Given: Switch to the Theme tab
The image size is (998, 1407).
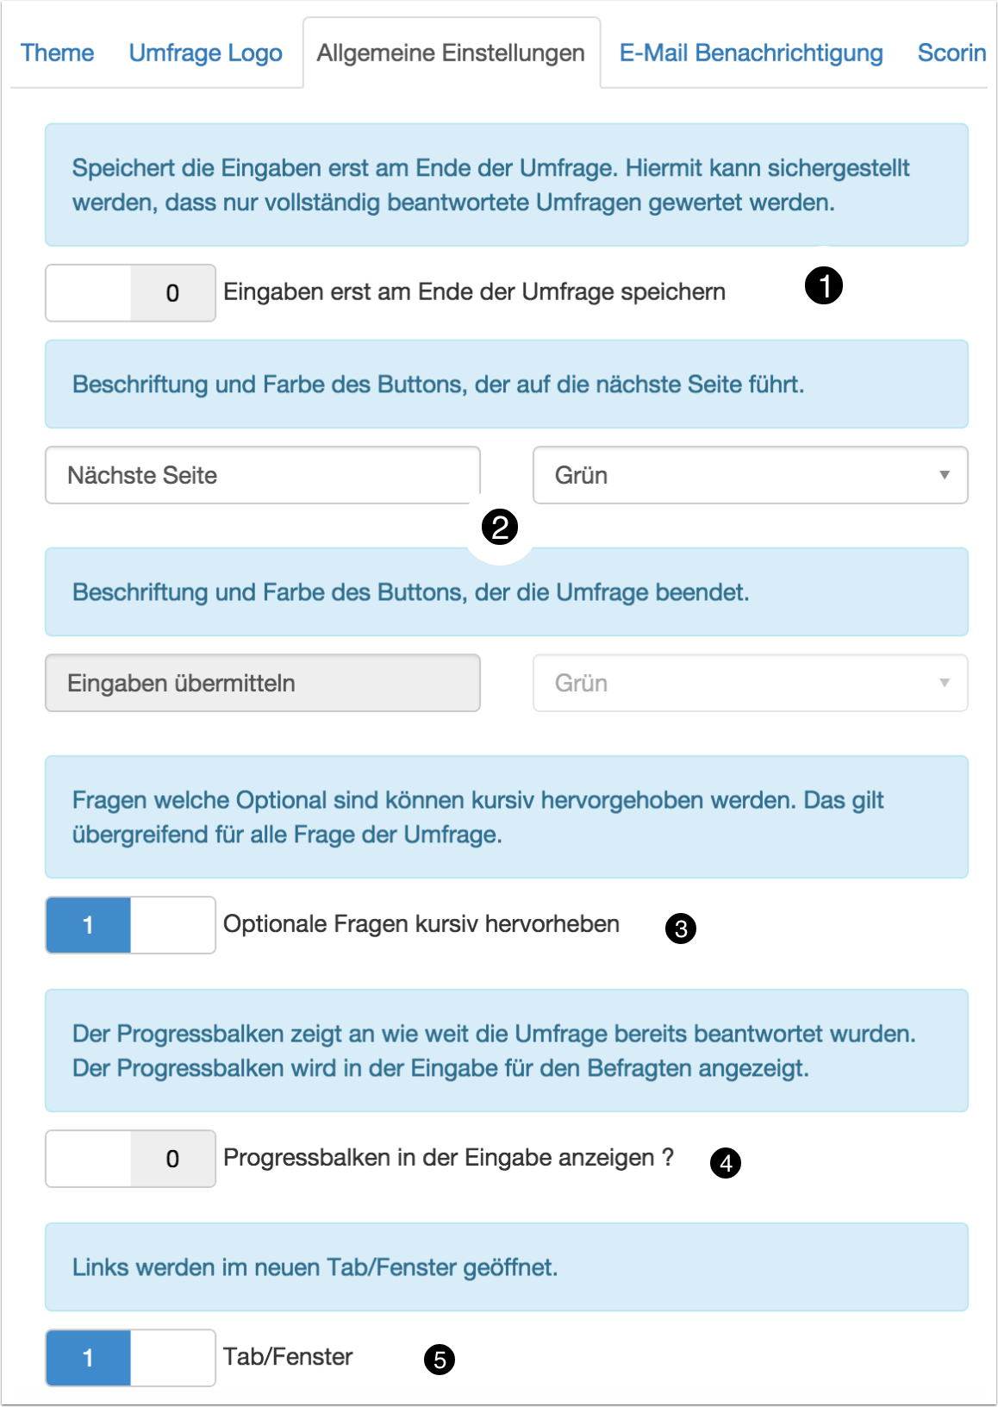Looking at the screenshot, I should tap(57, 53).
